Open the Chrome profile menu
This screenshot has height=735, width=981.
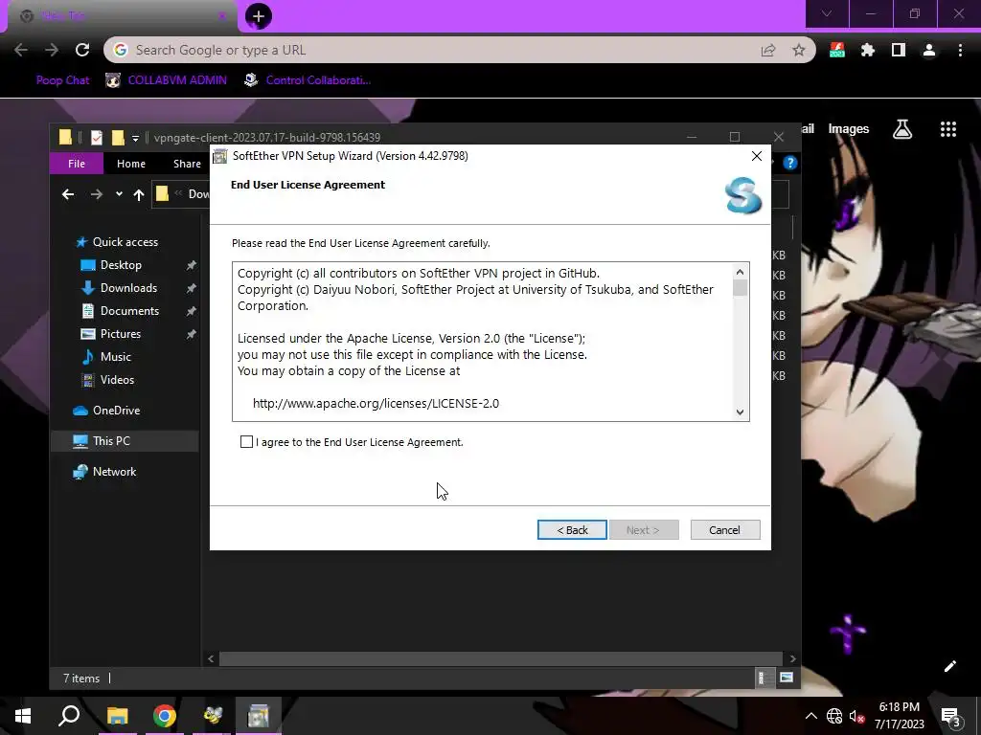[929, 50]
